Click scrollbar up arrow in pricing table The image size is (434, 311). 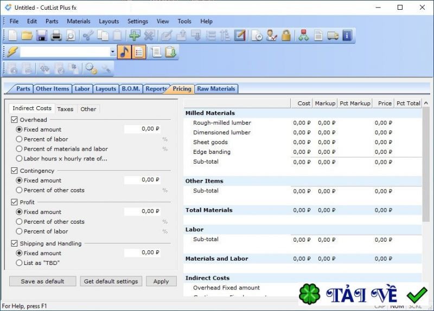pyautogui.click(x=426, y=103)
